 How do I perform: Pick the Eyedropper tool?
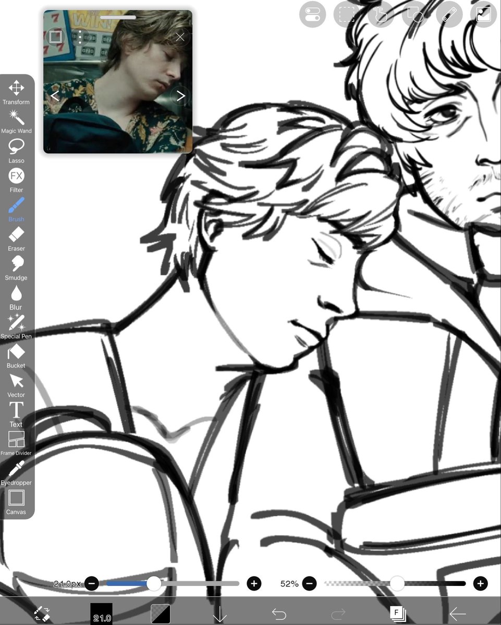click(x=16, y=473)
